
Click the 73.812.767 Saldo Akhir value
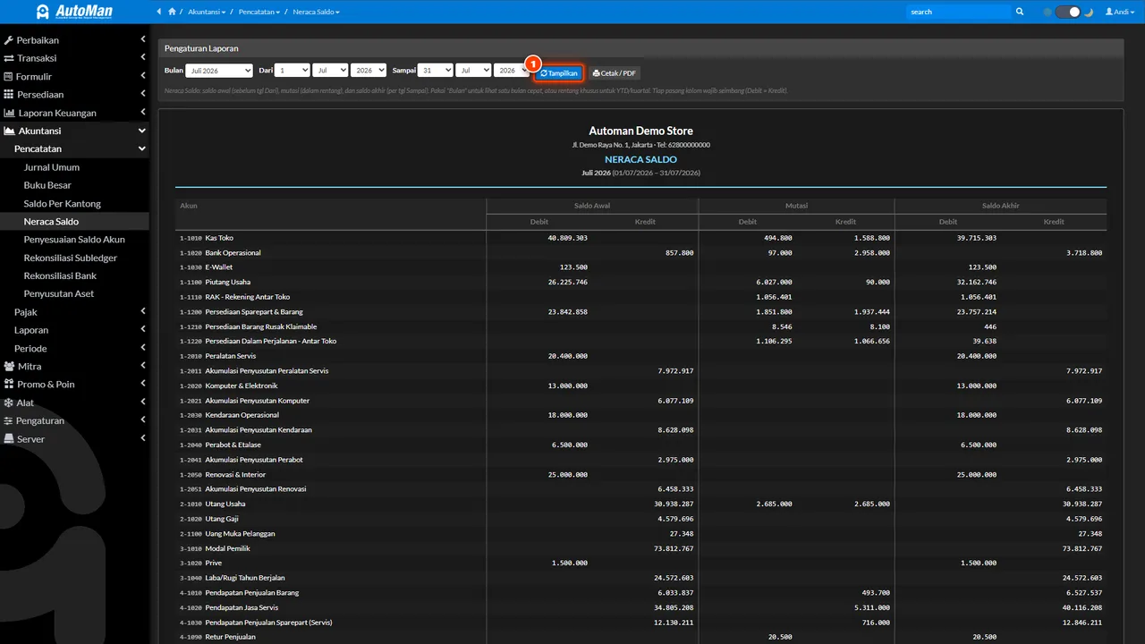[x=1081, y=548]
